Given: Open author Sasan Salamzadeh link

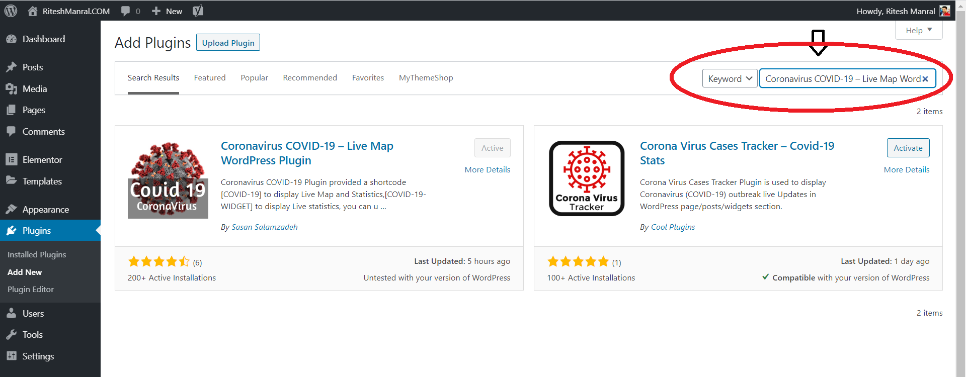Looking at the screenshot, I should click(x=265, y=227).
